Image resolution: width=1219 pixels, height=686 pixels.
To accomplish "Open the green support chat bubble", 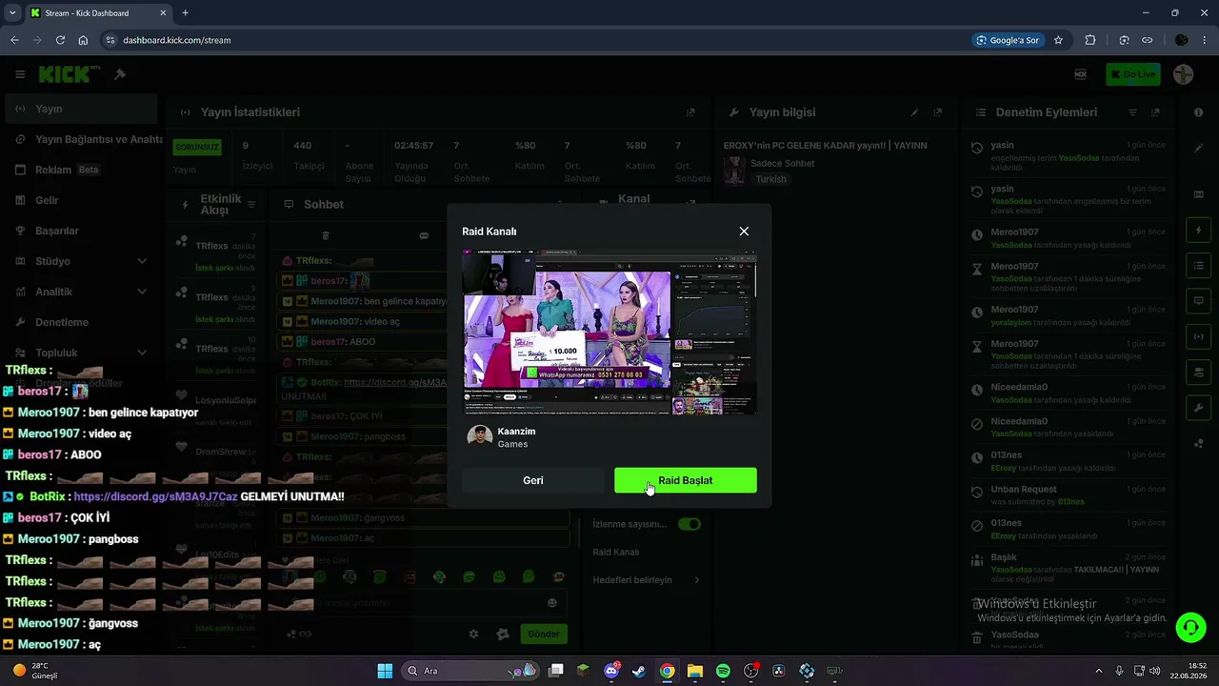I will [x=1190, y=627].
